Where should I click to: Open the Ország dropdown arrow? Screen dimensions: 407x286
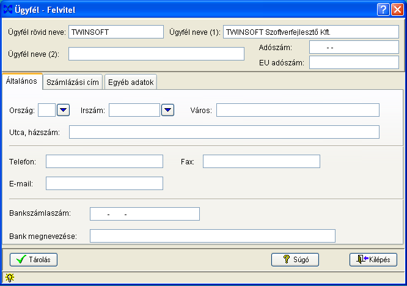(x=63, y=110)
